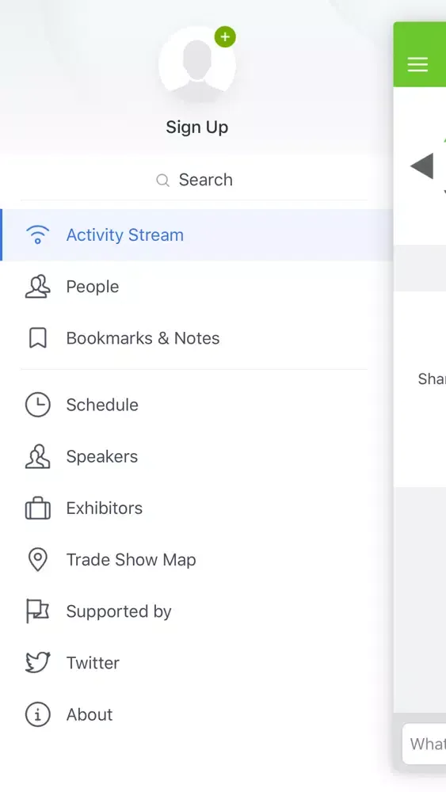Tap the map pin icon

pos(38,560)
